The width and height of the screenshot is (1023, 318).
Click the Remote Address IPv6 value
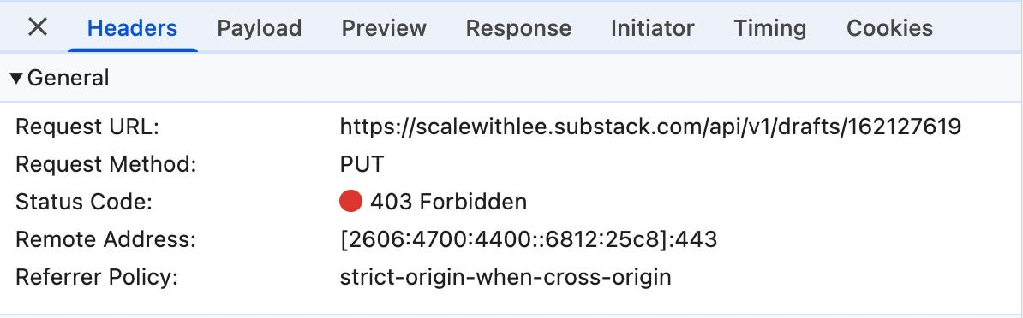(529, 239)
